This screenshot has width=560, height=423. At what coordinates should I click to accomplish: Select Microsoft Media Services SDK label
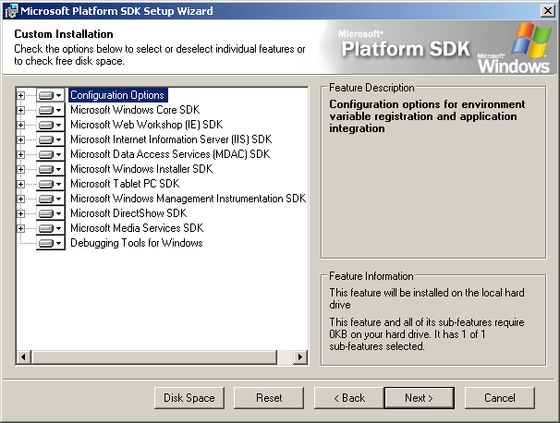tap(137, 228)
